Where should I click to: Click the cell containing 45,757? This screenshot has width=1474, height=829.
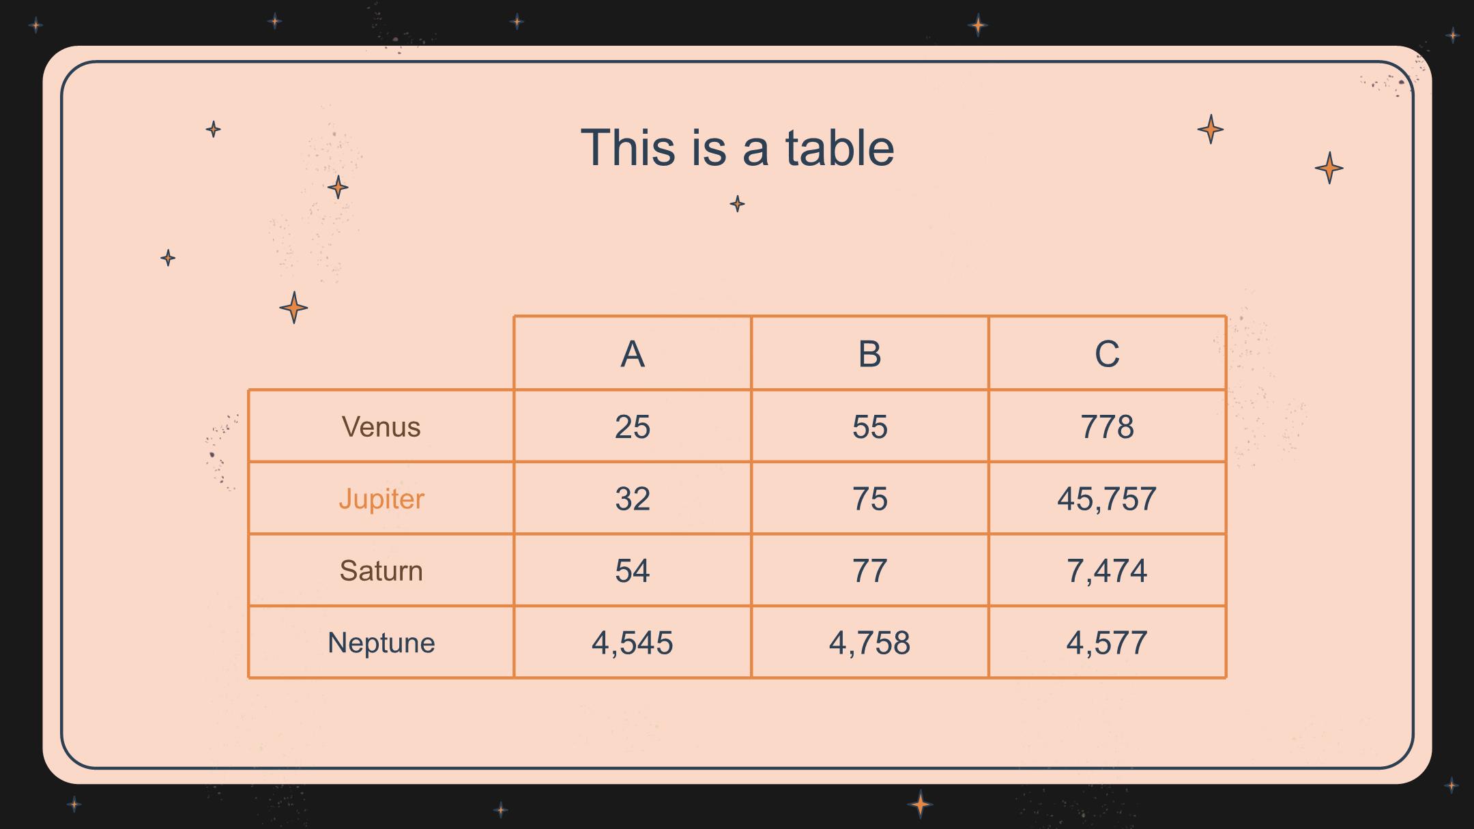pyautogui.click(x=1107, y=499)
